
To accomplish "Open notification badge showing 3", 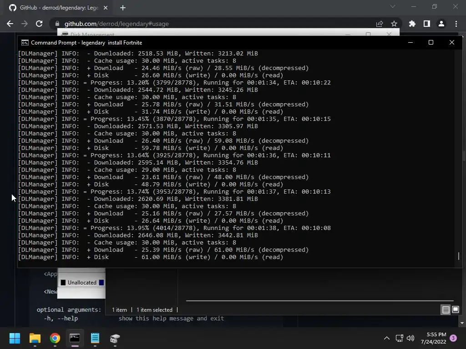I will 453,338.
